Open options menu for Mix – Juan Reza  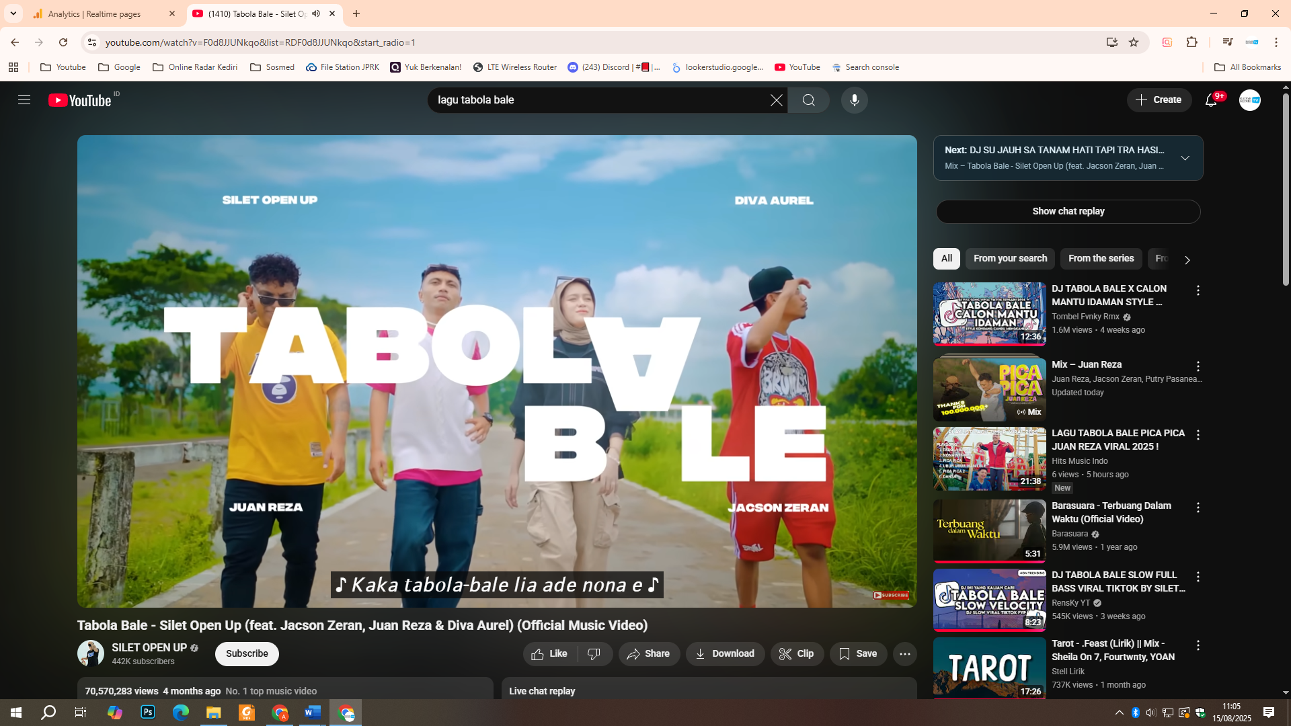(1198, 366)
